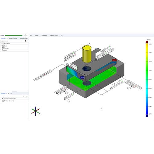Click the dark red top of color legend
This screenshot has width=154, height=154.
point(147,42)
